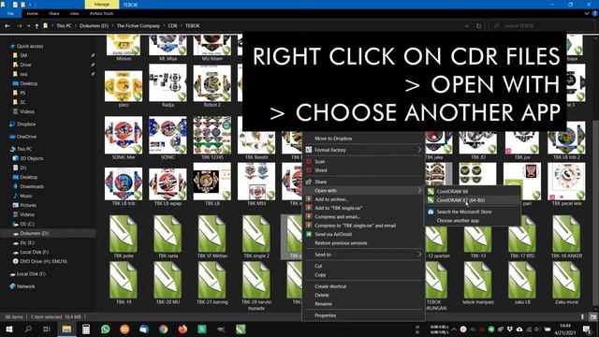The width and height of the screenshot is (599, 337).
Task: Click the Dokumen (D:) breadcrumb
Action: click(94, 25)
